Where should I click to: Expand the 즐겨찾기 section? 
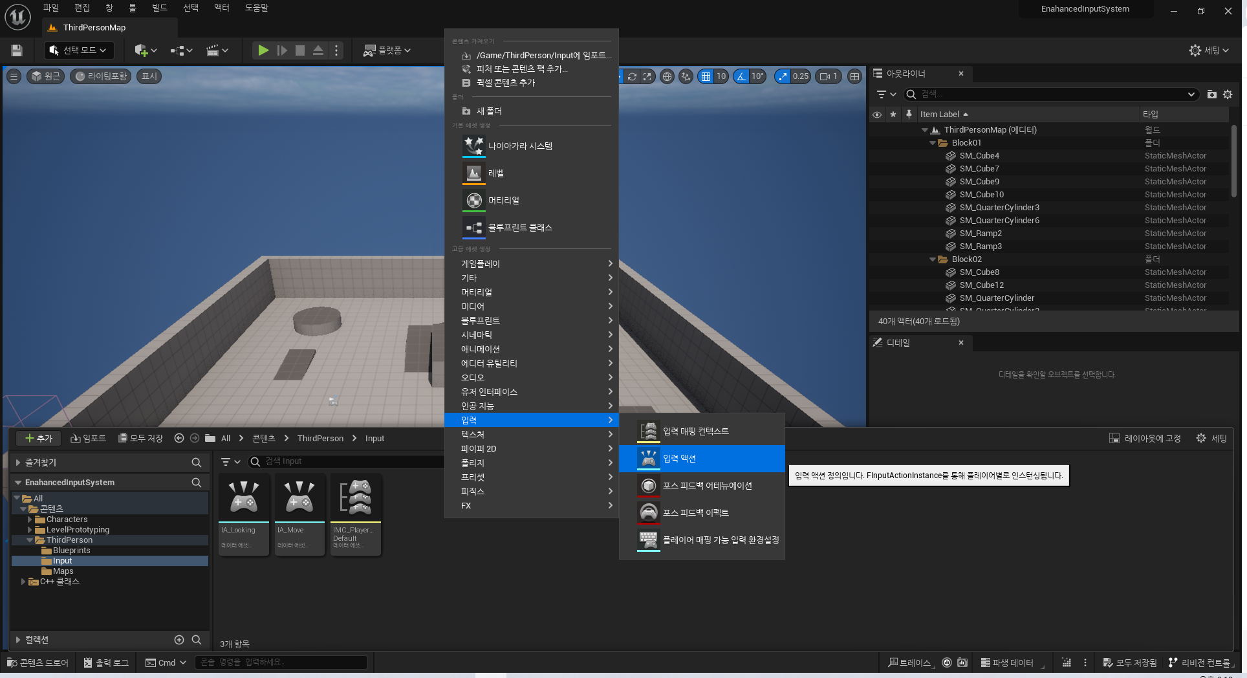tap(18, 463)
